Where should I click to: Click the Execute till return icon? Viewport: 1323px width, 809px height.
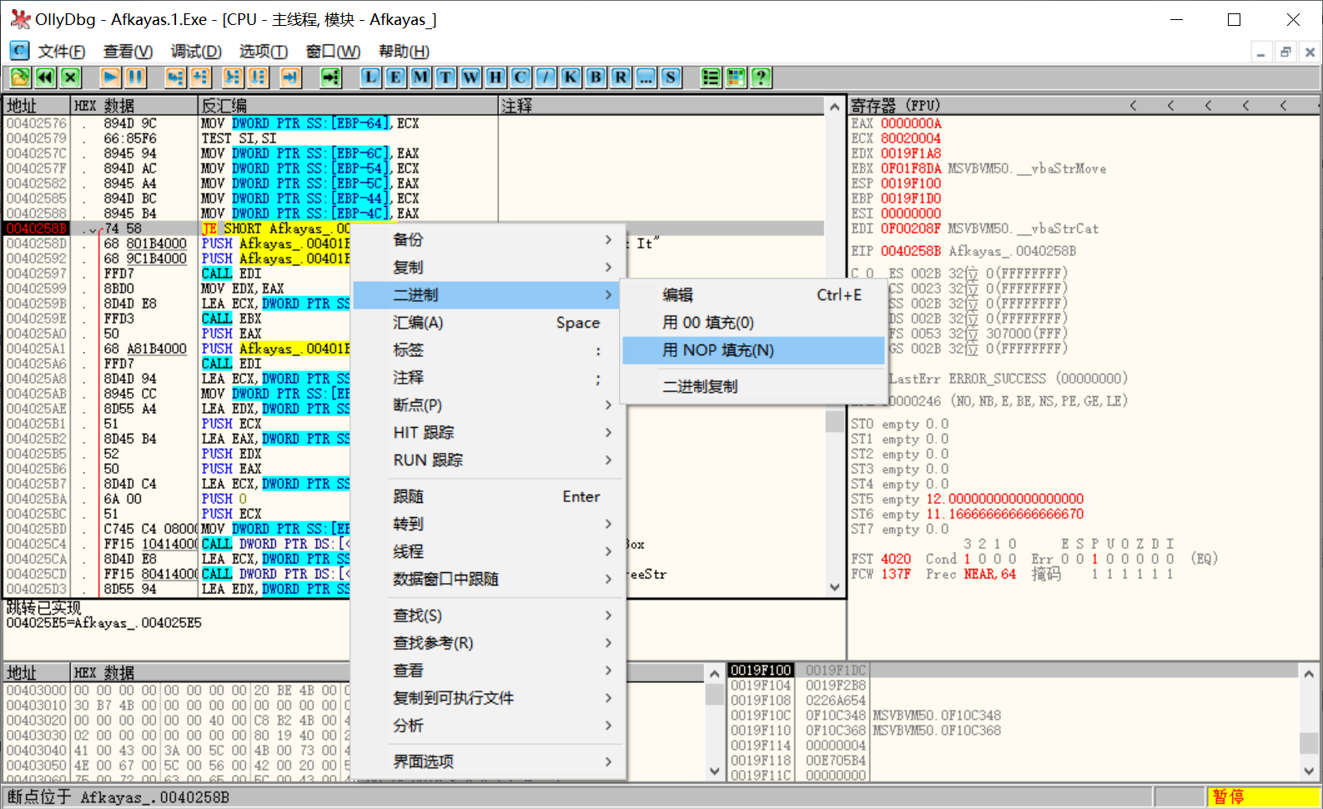coord(290,78)
